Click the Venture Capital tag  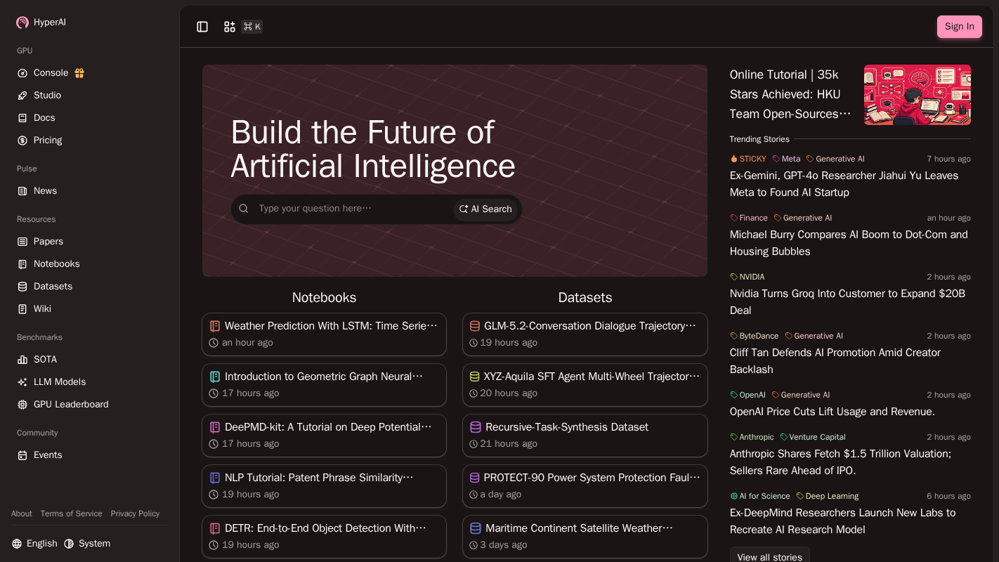(x=813, y=437)
